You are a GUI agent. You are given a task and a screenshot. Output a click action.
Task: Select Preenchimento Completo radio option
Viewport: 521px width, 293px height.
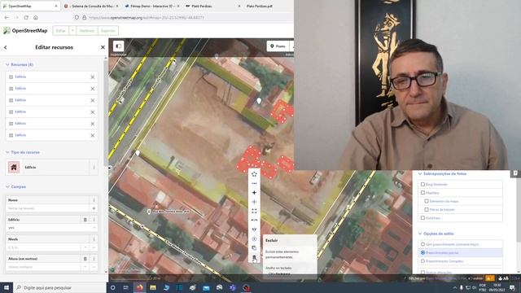pyautogui.click(x=422, y=261)
